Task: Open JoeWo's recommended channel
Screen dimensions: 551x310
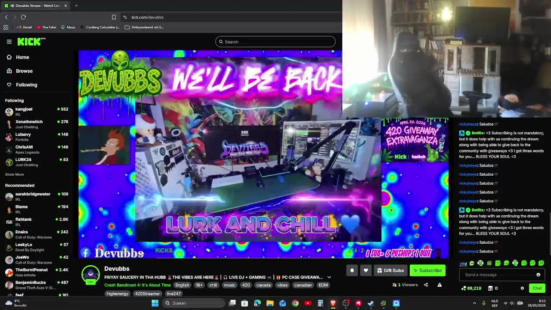Action: (x=37, y=260)
